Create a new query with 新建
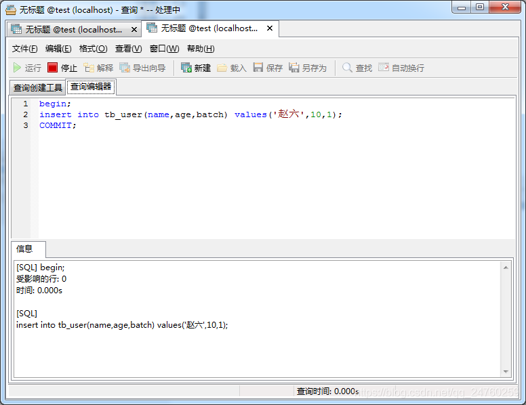This screenshot has height=405, width=526. coord(196,68)
